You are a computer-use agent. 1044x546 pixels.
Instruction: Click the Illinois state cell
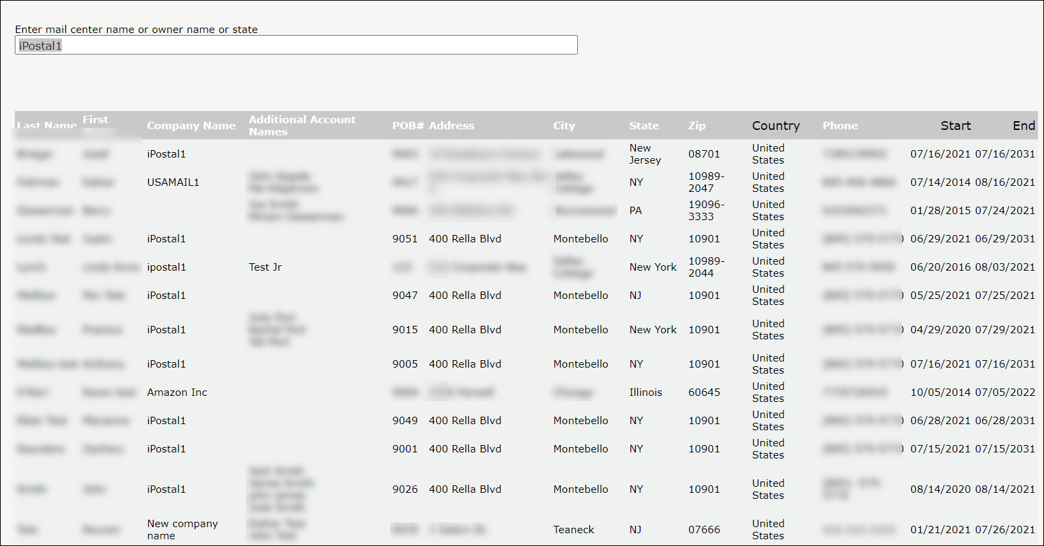coord(646,393)
